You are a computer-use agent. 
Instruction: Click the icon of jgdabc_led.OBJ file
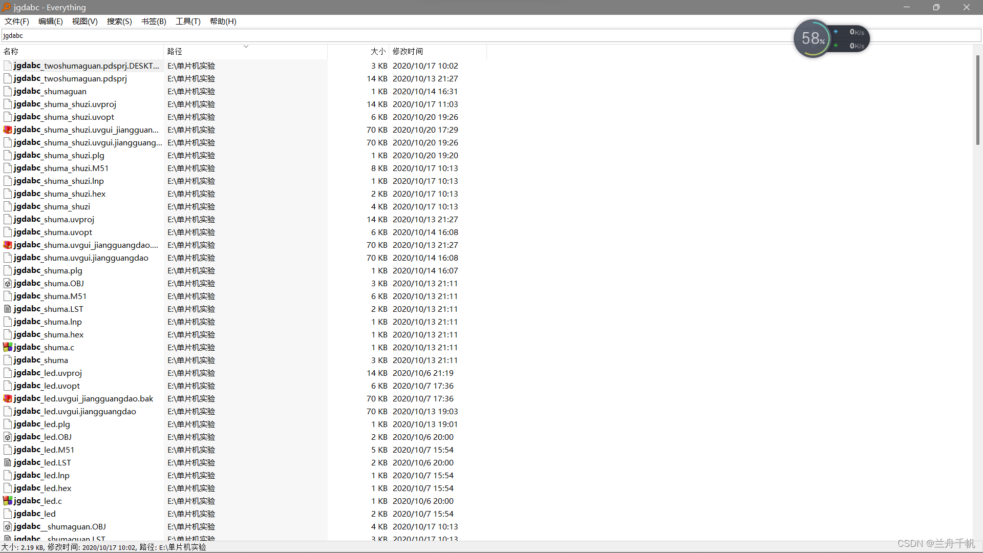[8, 437]
